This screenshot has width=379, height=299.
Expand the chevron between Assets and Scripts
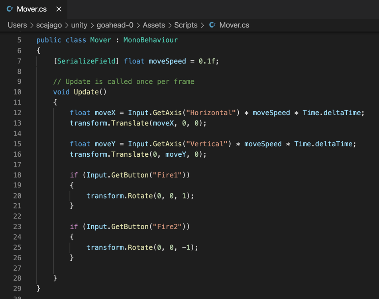click(169, 25)
